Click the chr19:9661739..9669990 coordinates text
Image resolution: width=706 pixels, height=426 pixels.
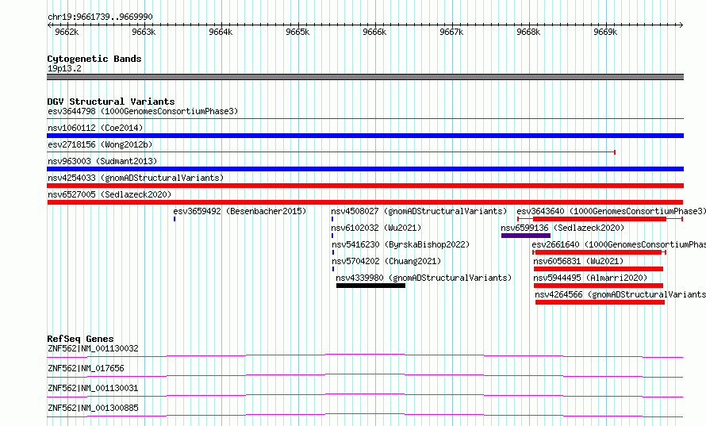point(100,17)
